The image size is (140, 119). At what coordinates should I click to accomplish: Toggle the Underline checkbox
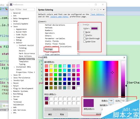coord(84,41)
